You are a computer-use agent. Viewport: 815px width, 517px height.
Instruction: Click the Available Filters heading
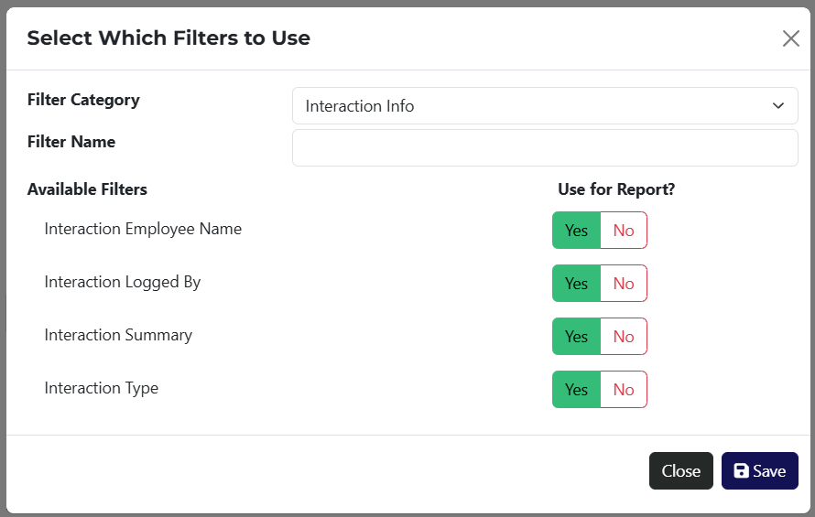(x=87, y=189)
